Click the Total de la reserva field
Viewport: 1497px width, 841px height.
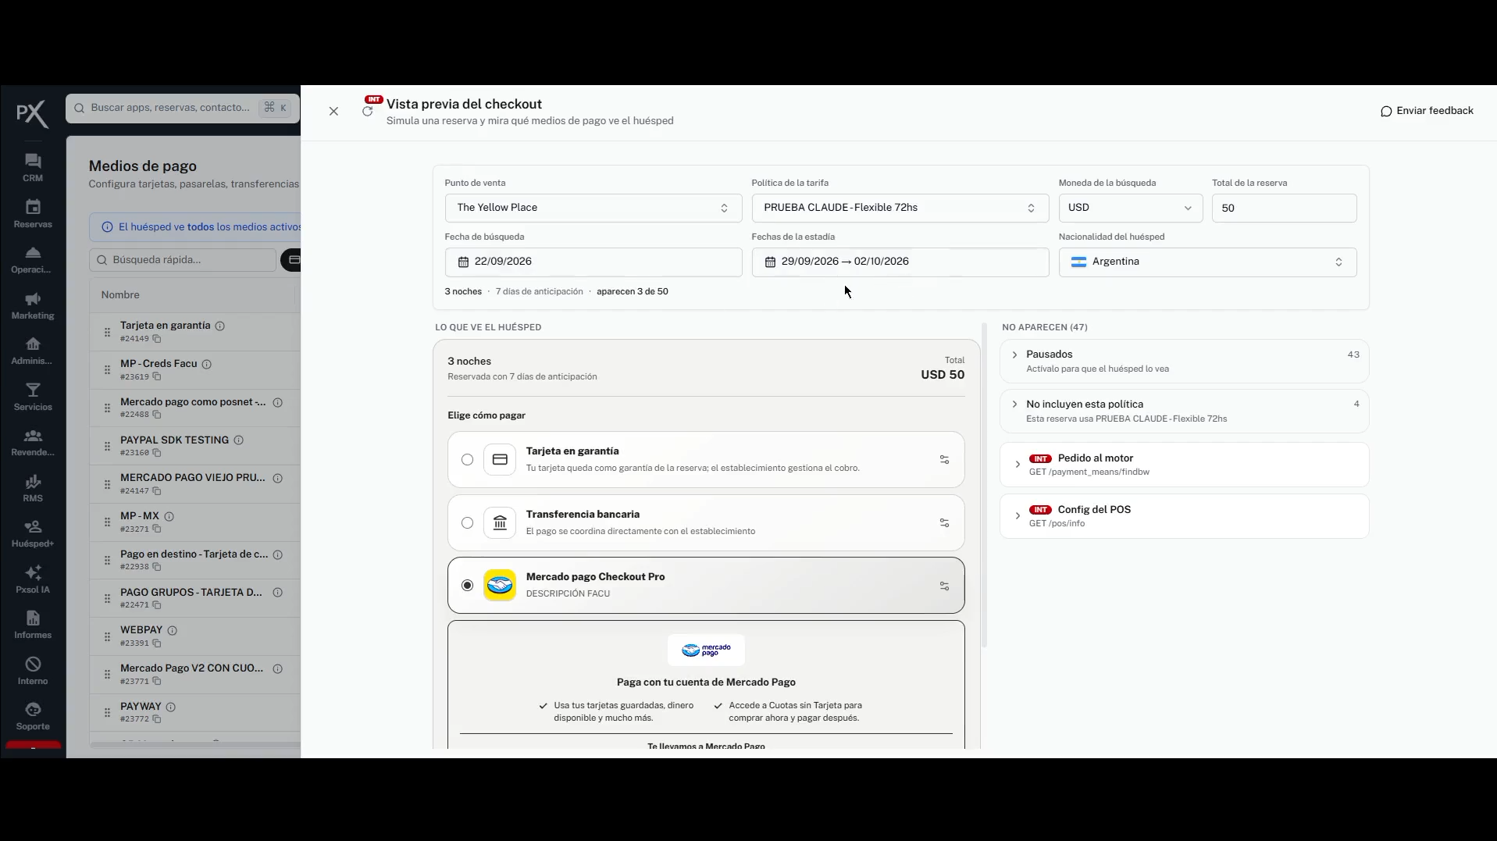pos(1284,208)
